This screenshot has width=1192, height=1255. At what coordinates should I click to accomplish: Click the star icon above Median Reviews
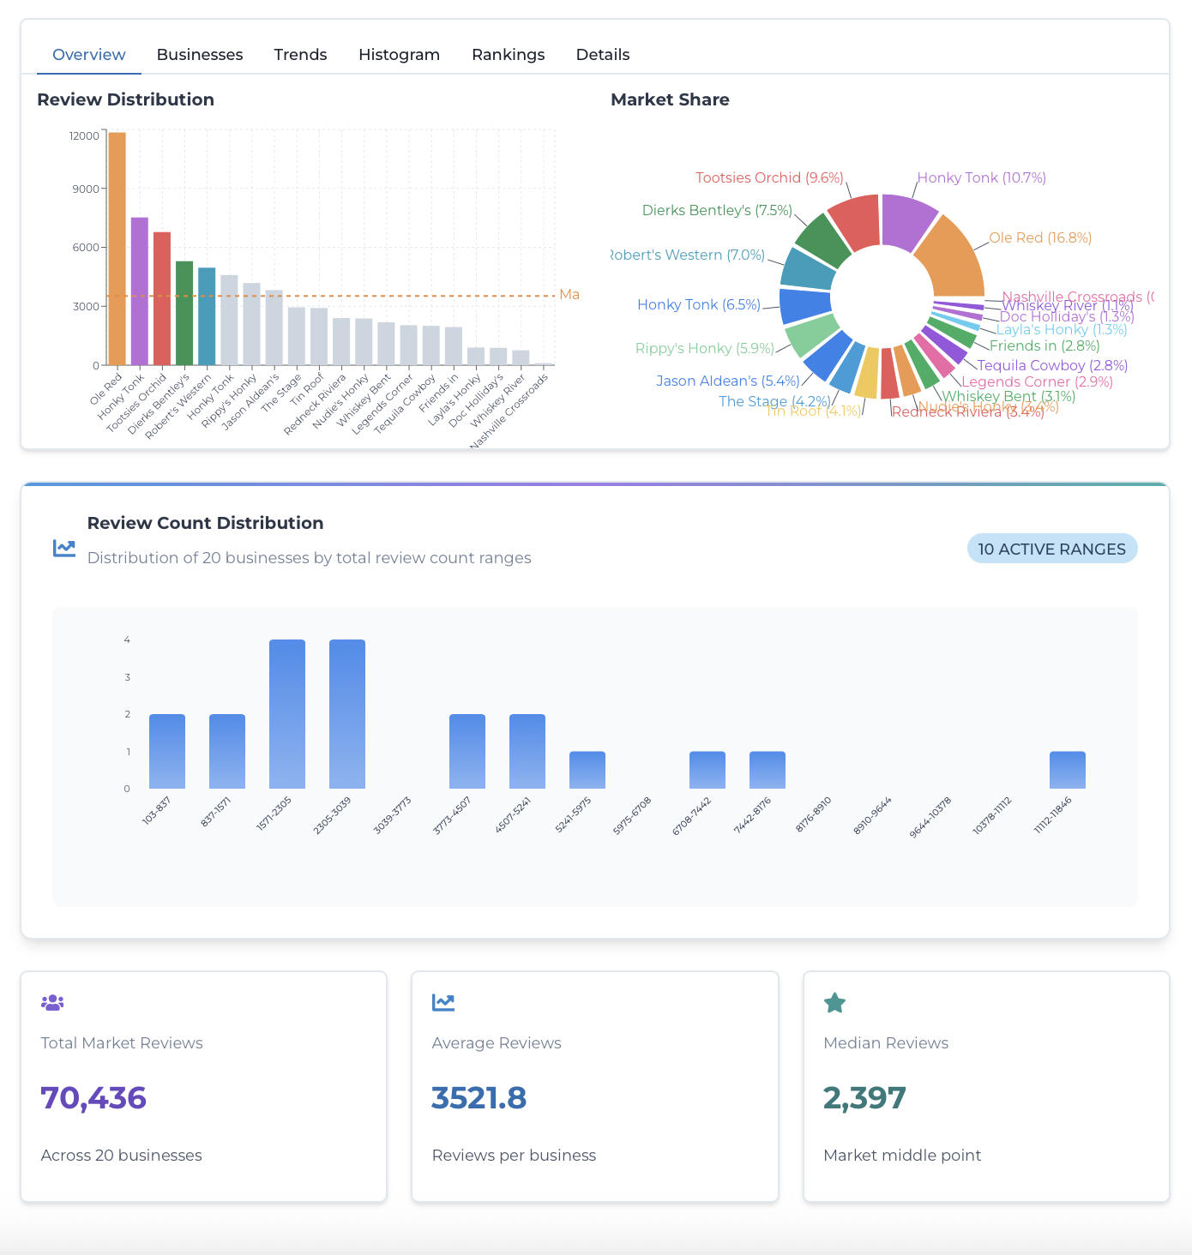click(834, 1002)
